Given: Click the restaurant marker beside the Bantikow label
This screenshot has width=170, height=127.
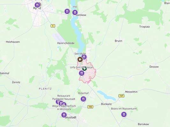Looking at the screenshot, I should [75, 12].
